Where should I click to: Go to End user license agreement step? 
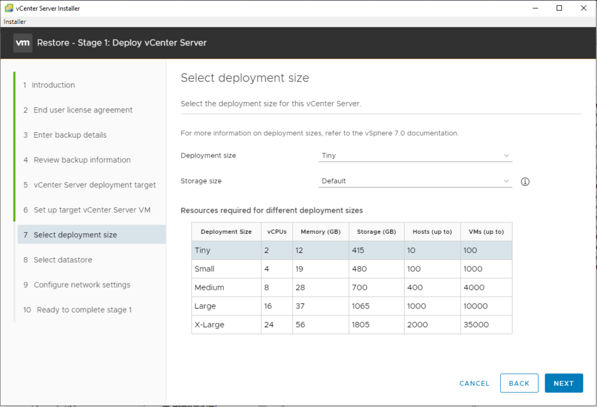click(x=78, y=110)
